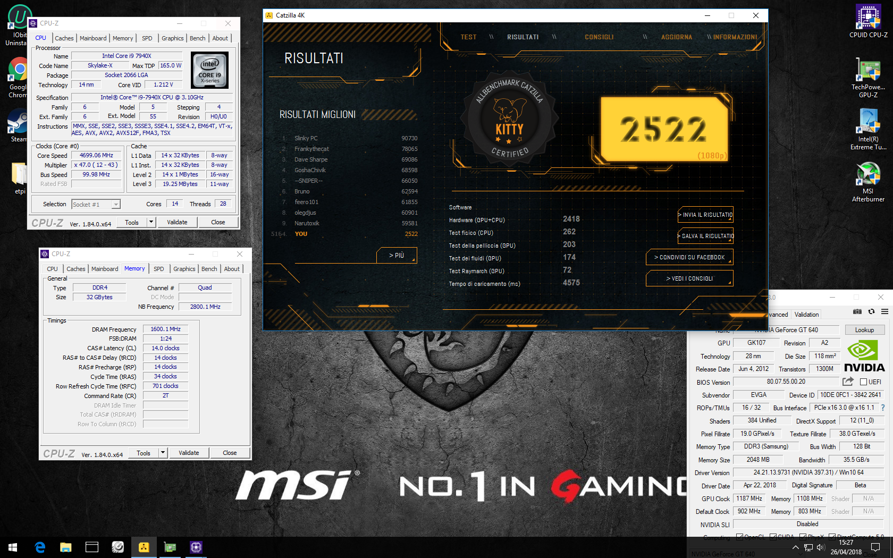Launch Microsoft Edge from taskbar
The image size is (893, 558).
point(40,547)
